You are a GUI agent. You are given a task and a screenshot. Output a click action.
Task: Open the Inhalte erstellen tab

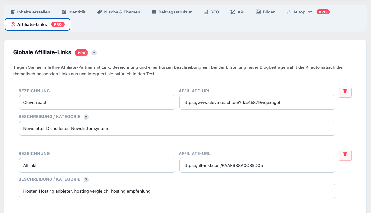pyautogui.click(x=30, y=12)
